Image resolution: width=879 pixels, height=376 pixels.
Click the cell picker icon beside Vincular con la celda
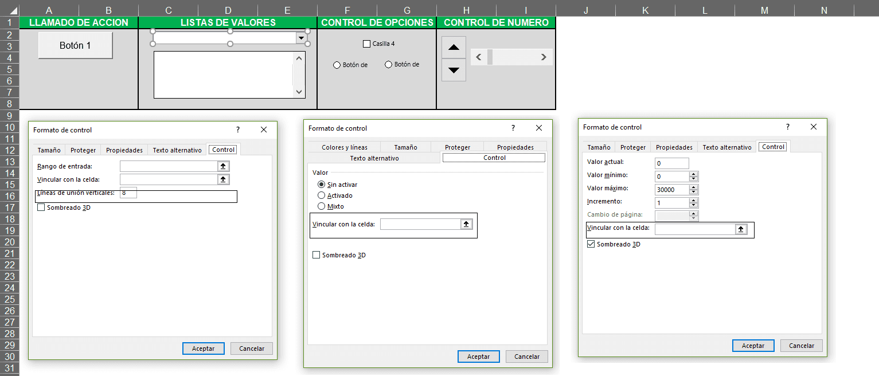click(x=224, y=179)
